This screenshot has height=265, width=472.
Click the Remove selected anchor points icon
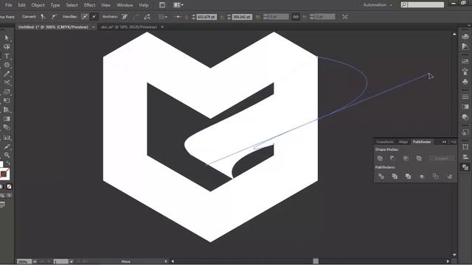pos(125,17)
